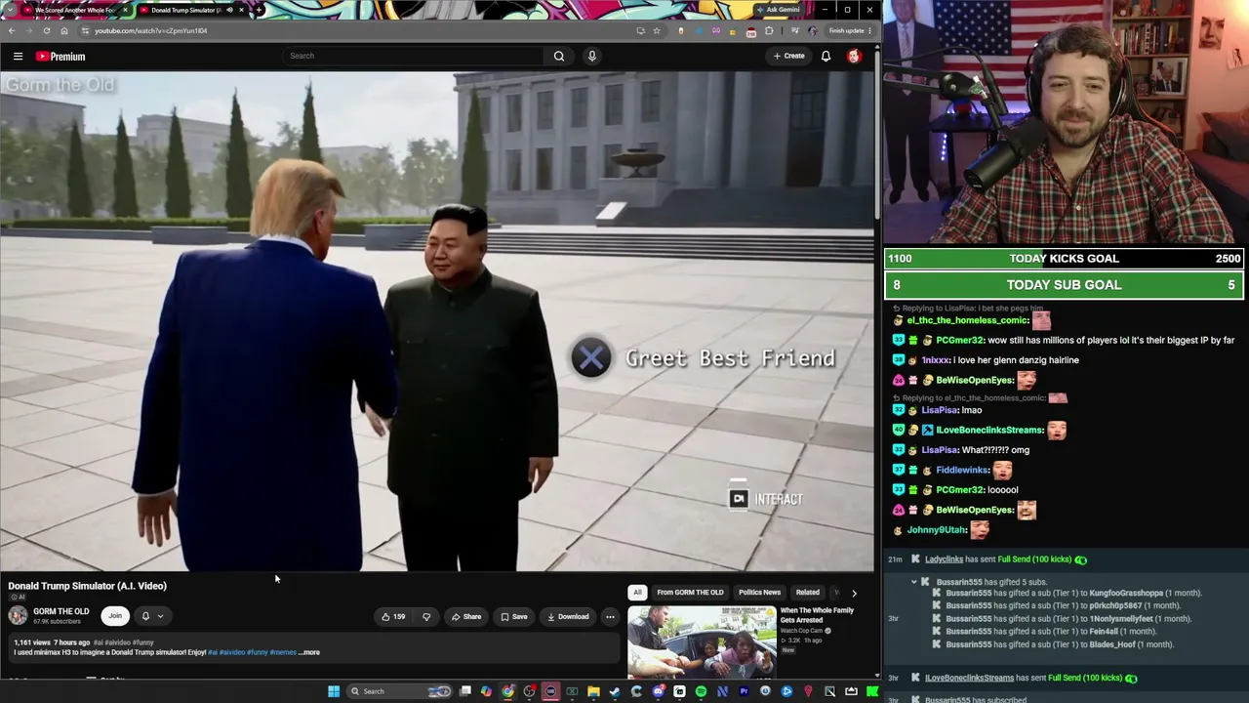Open File Explorer from the taskbar

593,691
